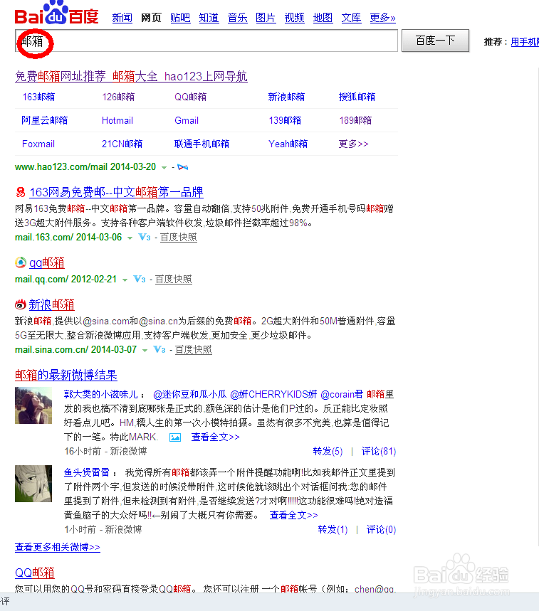The width and height of the screenshot is (539, 611).
Task: Open Foxmail quick link
Action: [38, 144]
